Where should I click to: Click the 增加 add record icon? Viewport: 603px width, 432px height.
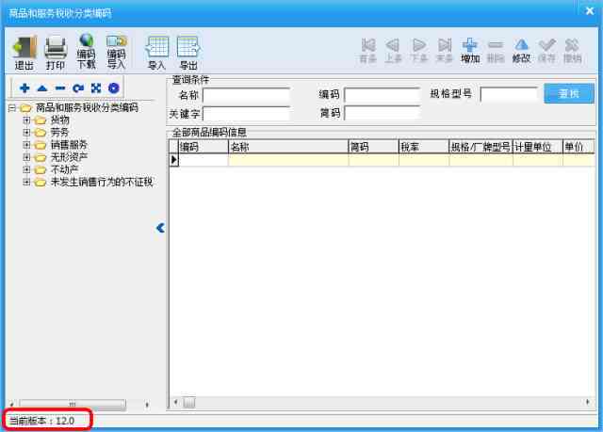[x=470, y=50]
